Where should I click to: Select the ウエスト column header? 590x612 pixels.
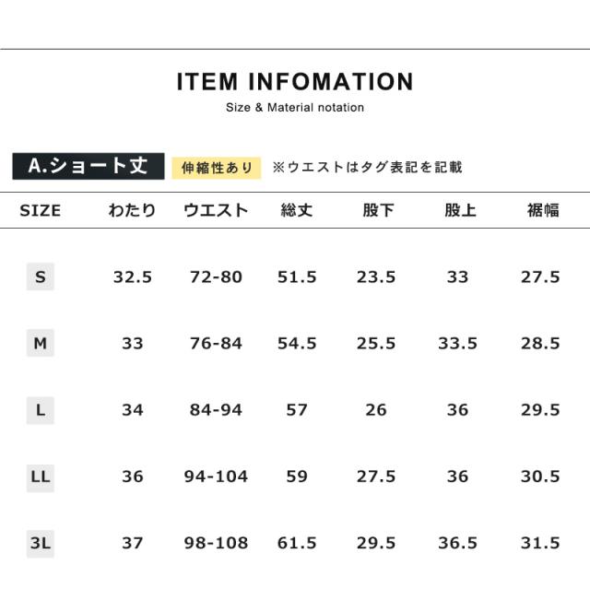(x=216, y=211)
